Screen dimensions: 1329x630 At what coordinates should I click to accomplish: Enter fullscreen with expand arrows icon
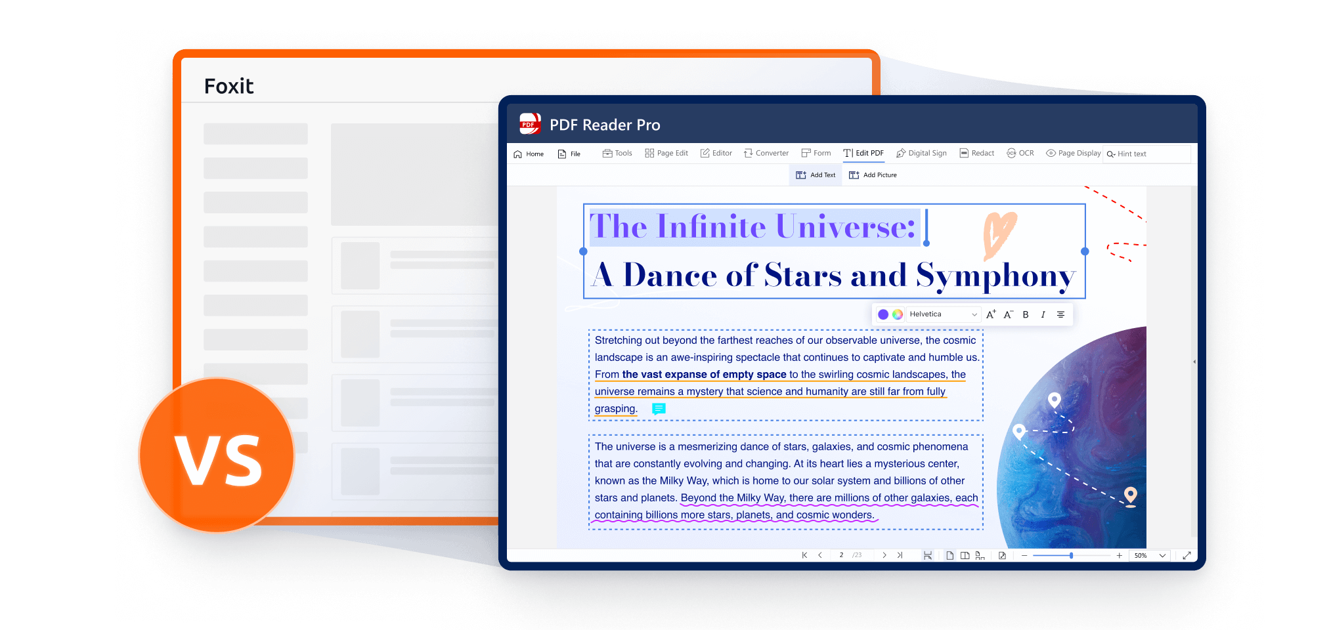click(1187, 555)
